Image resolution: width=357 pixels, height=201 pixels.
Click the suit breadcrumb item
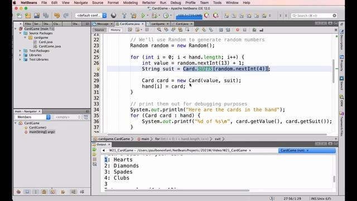[x=218, y=139]
